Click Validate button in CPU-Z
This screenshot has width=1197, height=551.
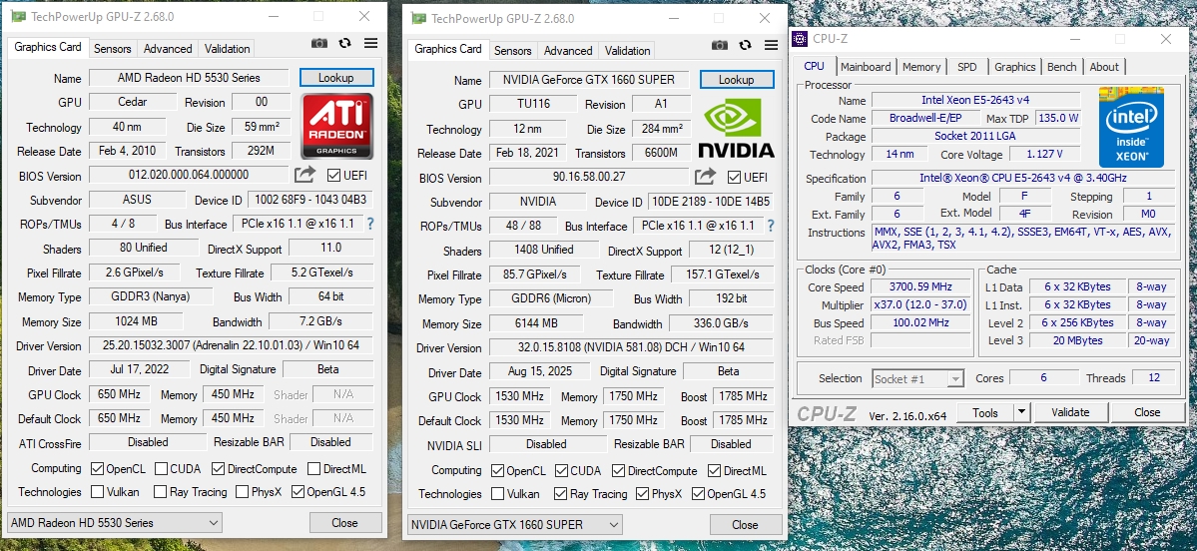pos(1070,412)
